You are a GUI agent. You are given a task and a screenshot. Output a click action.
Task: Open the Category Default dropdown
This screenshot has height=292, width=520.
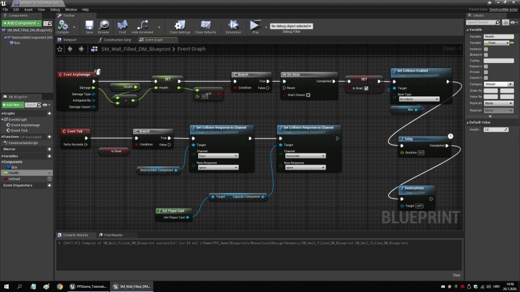(498, 84)
